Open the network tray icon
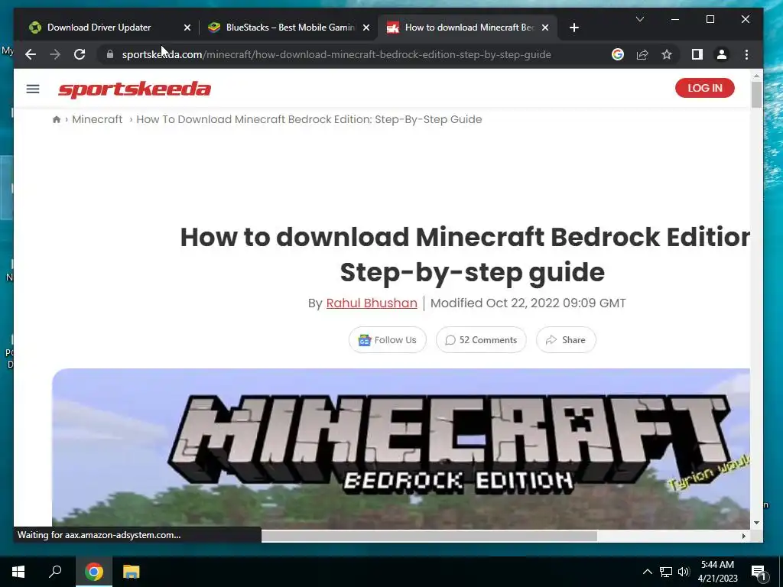This screenshot has height=587, width=783. [666, 572]
